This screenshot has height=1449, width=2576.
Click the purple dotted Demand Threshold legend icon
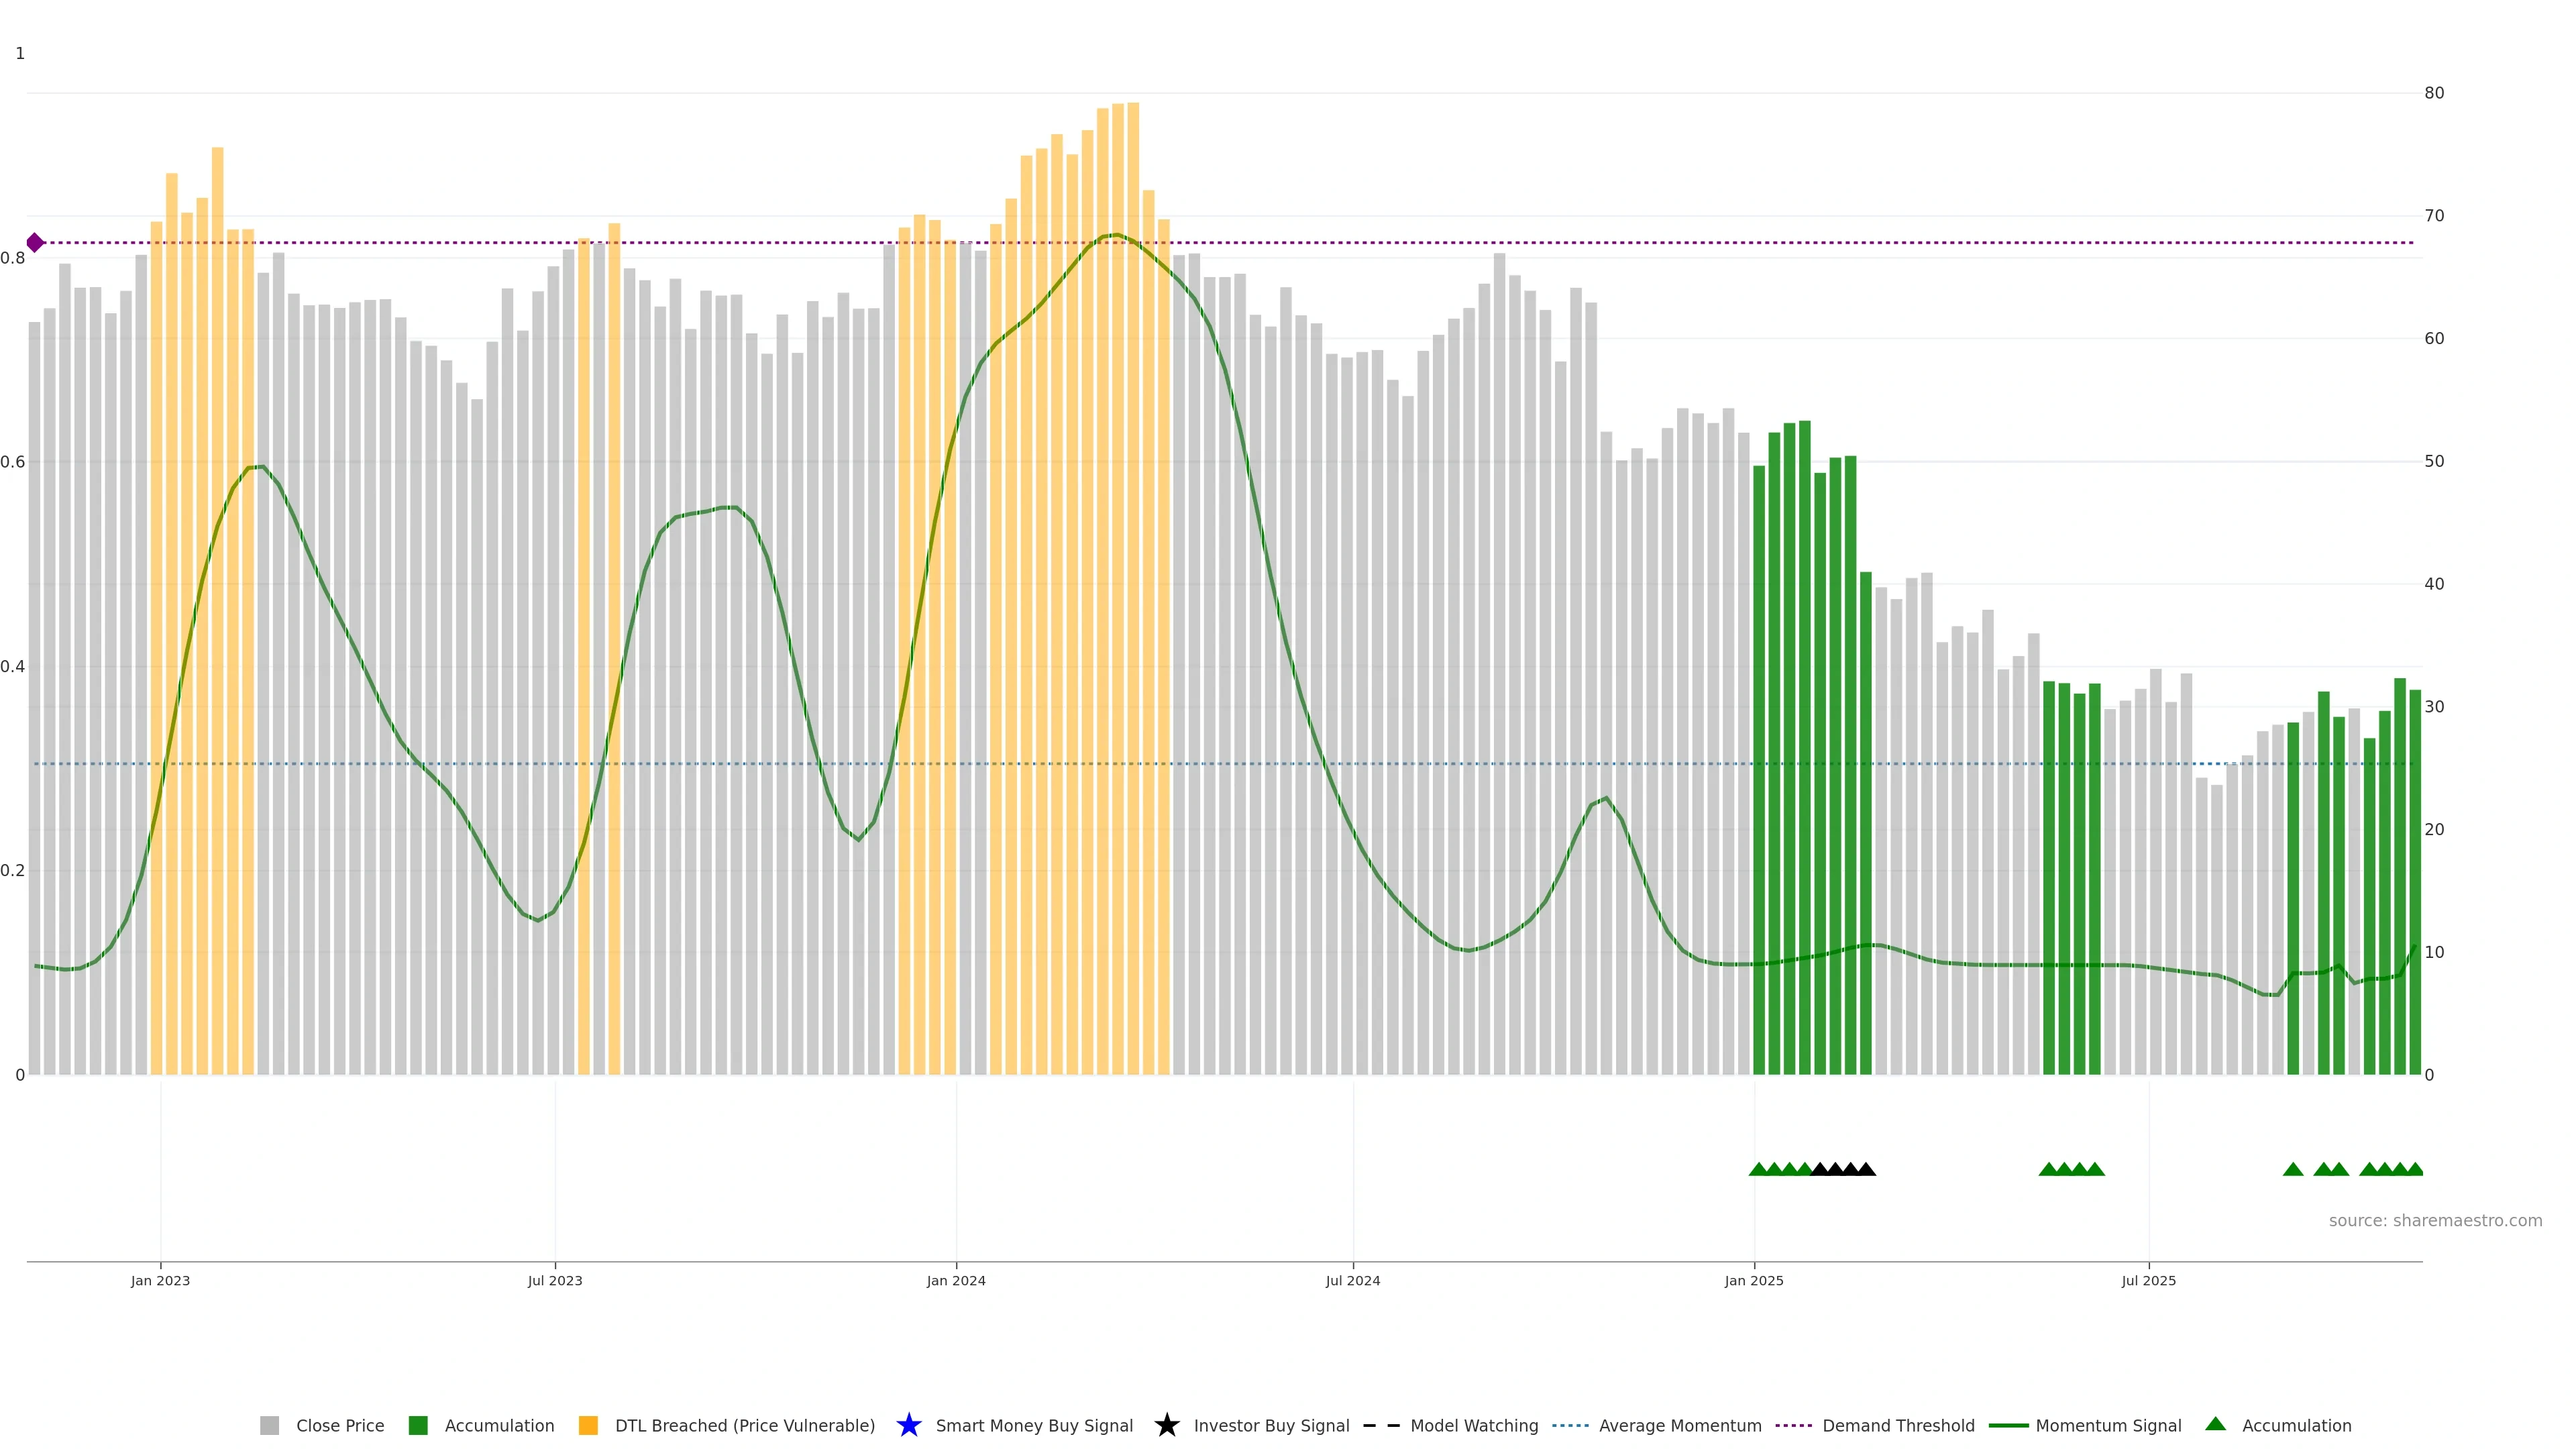[x=1793, y=1426]
